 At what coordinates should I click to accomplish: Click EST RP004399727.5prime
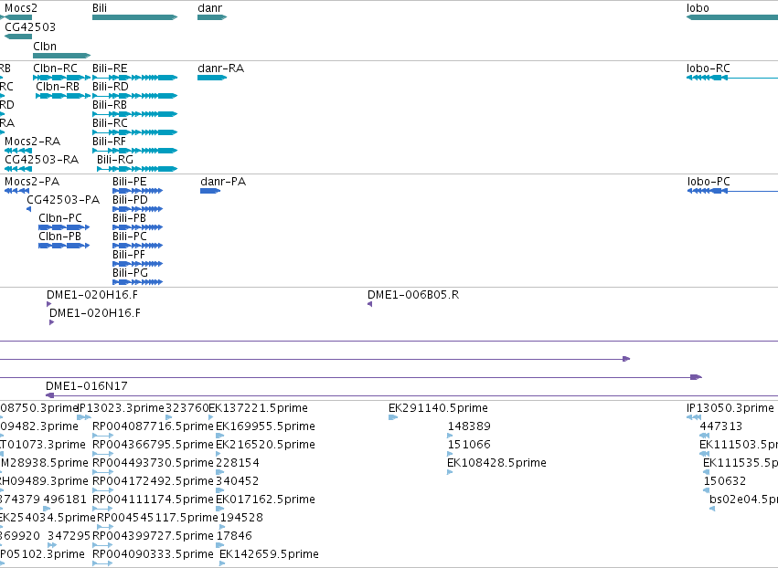click(102, 546)
